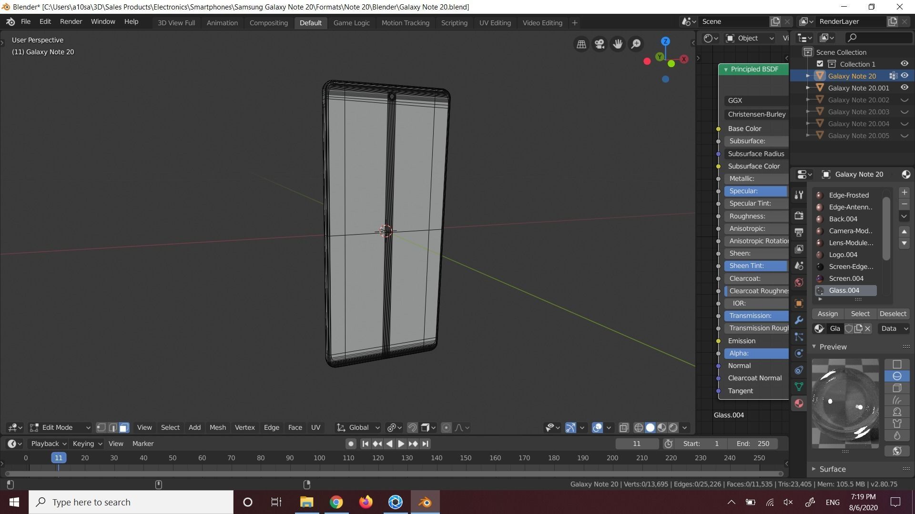
Task: Click the material Select button
Action: (860, 314)
